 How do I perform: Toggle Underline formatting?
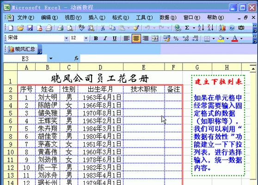click(x=115, y=38)
